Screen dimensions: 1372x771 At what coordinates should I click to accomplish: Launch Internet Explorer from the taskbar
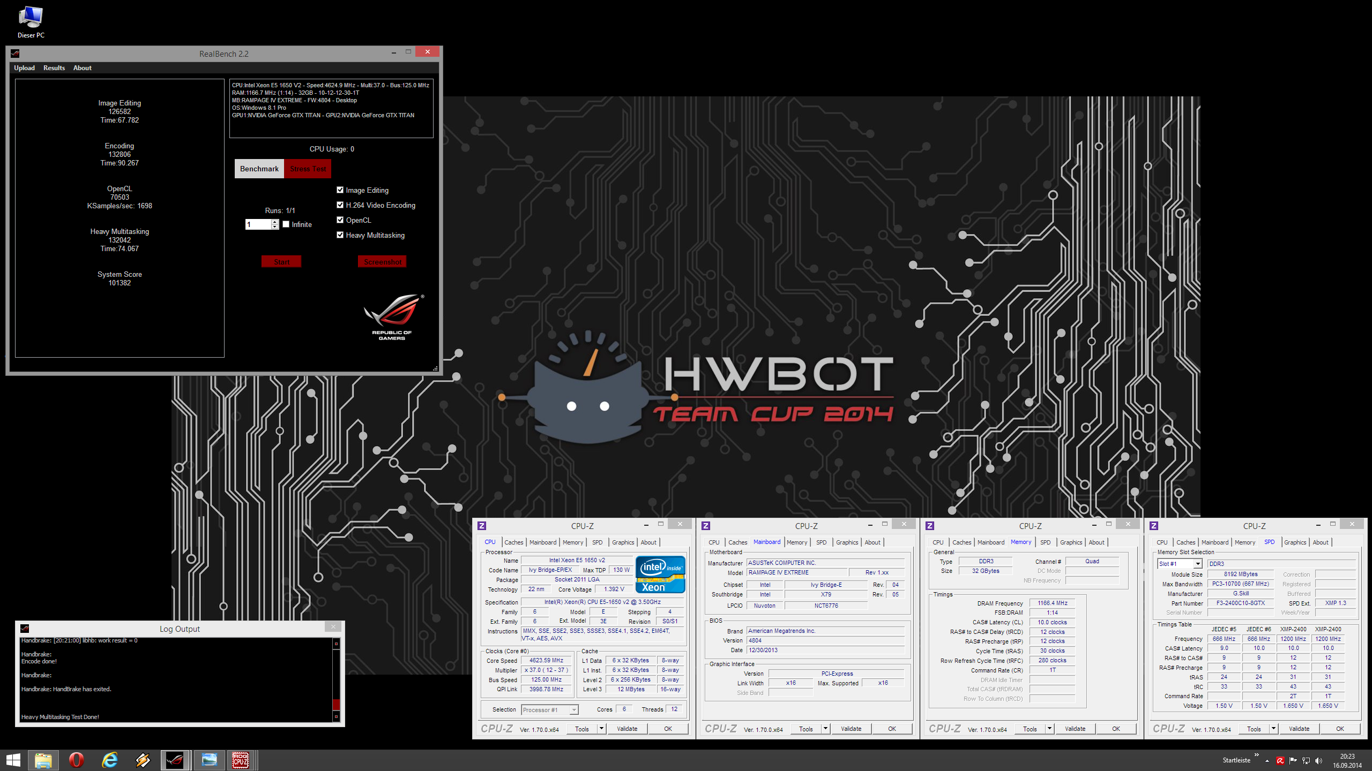tap(110, 760)
